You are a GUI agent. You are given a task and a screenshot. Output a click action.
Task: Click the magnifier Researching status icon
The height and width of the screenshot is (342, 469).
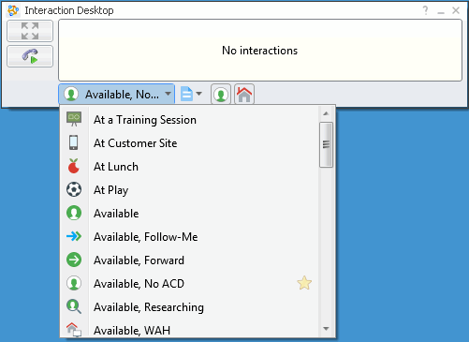tap(74, 306)
